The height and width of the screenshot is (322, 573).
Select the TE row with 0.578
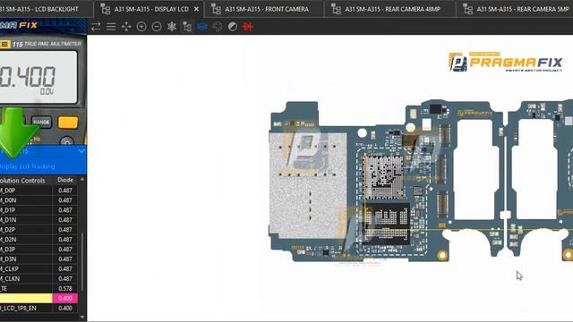pyautogui.click(x=38, y=288)
